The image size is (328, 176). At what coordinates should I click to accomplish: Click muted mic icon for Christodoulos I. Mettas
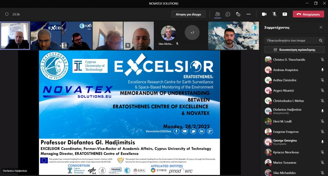pyautogui.click(x=322, y=101)
